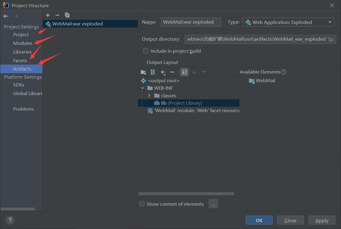The width and height of the screenshot is (341, 229).
Task: Select the lib (Project Library) row
Action: 189,103
